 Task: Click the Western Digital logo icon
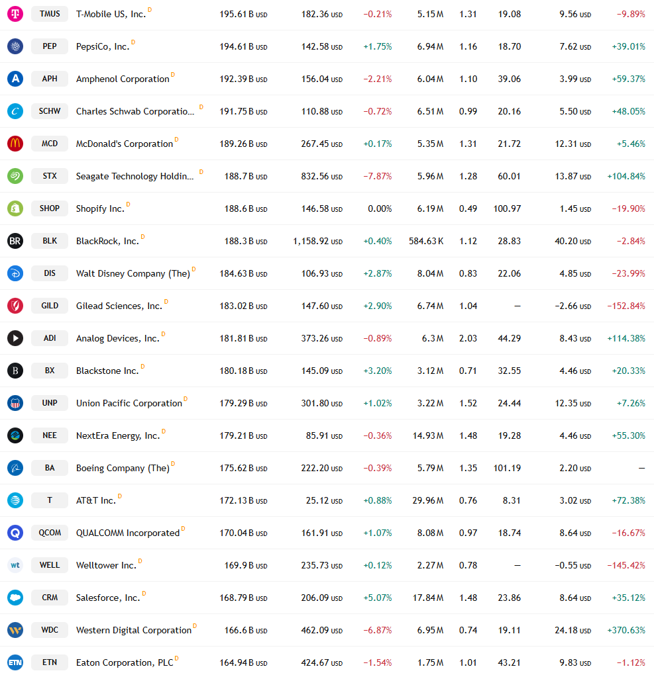tap(15, 630)
